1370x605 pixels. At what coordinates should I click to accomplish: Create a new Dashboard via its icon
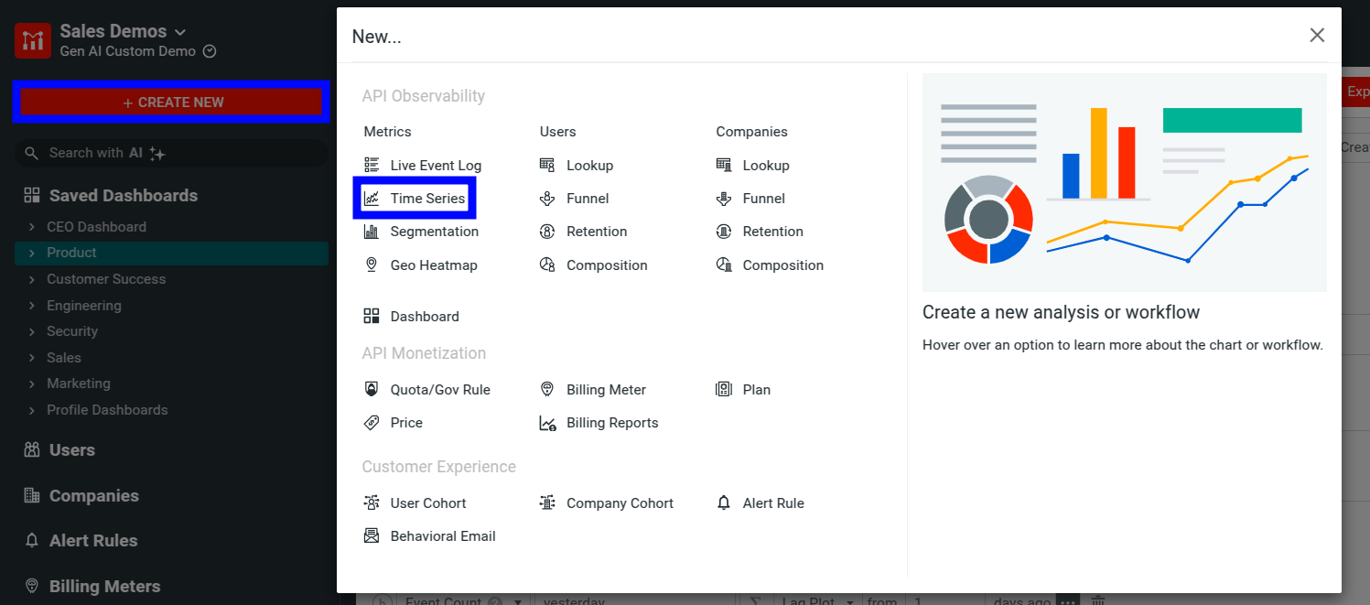point(372,316)
